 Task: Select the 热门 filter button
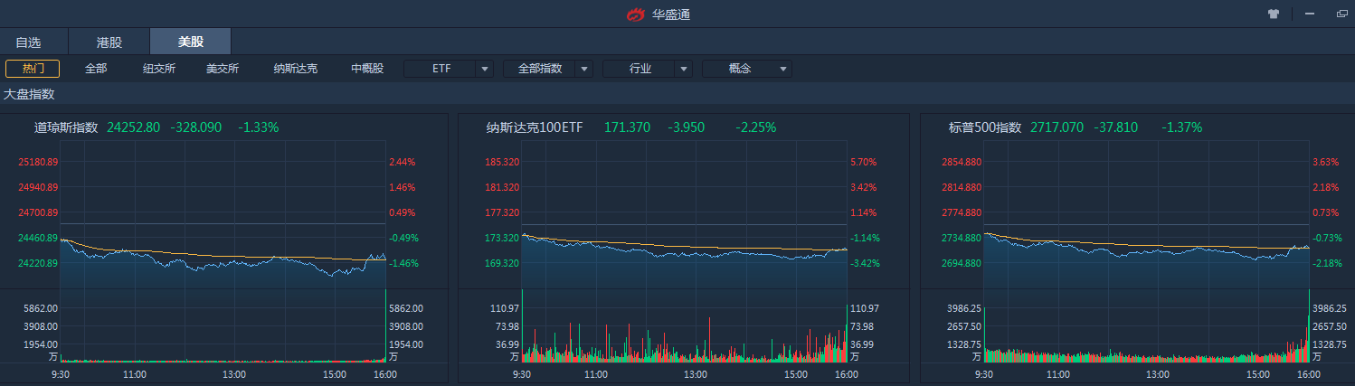pos(33,69)
